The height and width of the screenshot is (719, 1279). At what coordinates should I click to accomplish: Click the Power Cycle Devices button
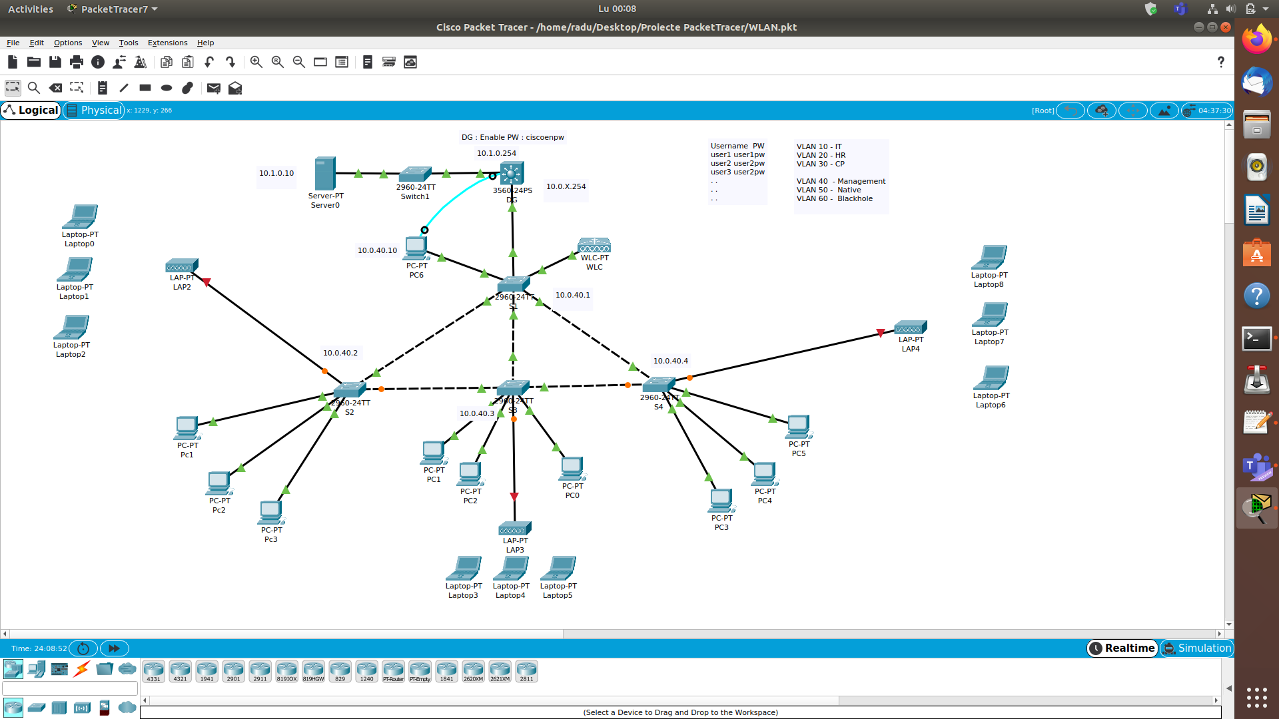coord(83,648)
